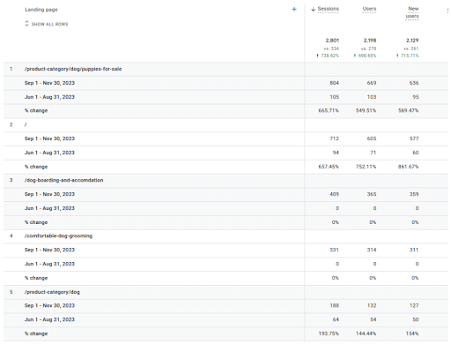Viewport: 451px width, 344px height.
Task: Click total users value 2,198
Action: click(370, 41)
